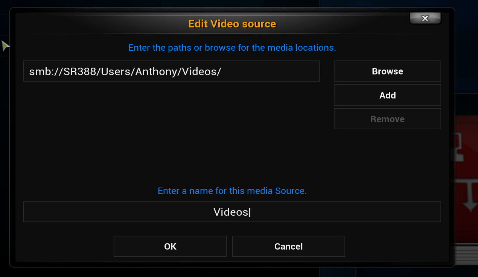Click the 'Enter the paths' instruction text
This screenshot has width=478, height=277.
[232, 48]
